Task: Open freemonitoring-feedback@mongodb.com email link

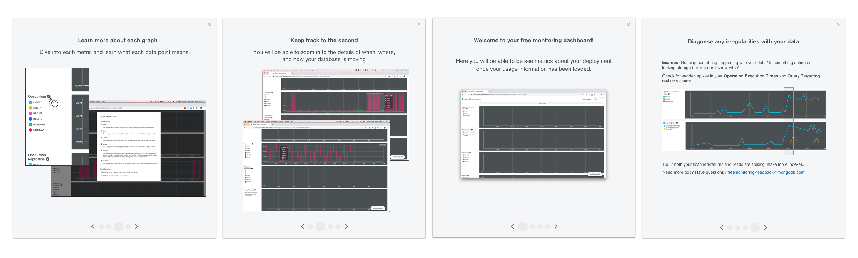Action: pyautogui.click(x=766, y=172)
